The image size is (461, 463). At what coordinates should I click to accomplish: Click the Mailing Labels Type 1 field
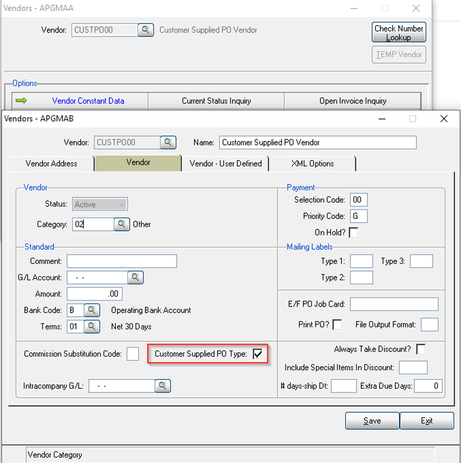click(x=362, y=261)
